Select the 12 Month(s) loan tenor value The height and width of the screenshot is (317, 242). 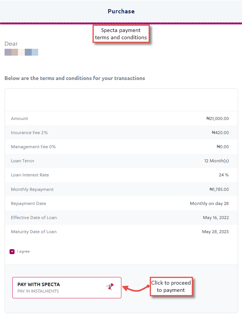216,161
